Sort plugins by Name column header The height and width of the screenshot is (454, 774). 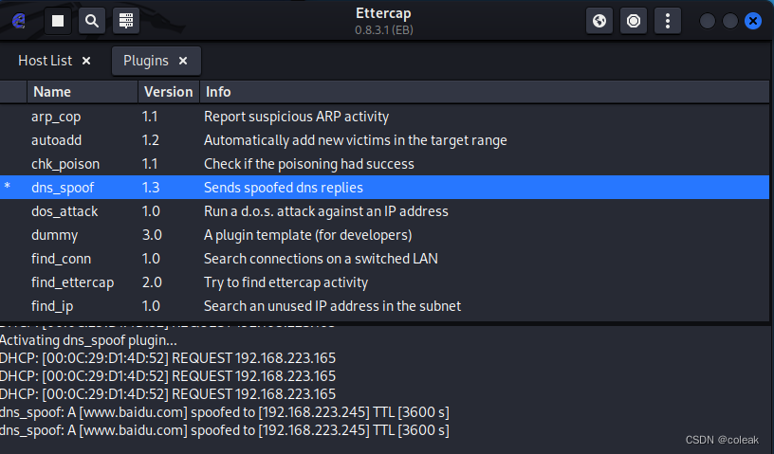(82, 92)
